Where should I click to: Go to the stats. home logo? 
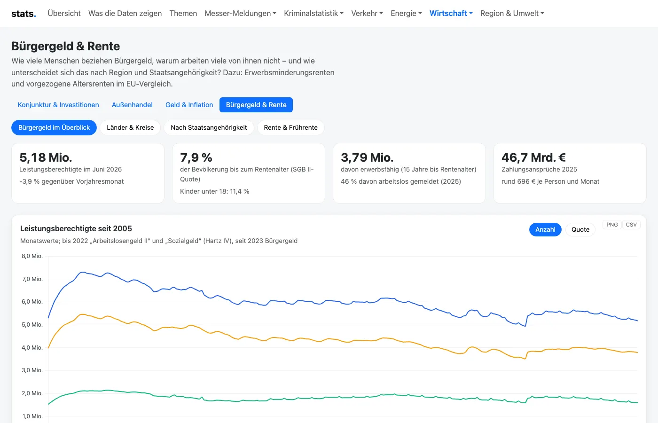[23, 14]
